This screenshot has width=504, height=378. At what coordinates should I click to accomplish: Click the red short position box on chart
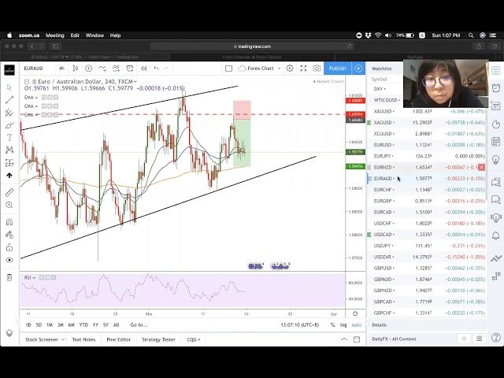pos(242,109)
